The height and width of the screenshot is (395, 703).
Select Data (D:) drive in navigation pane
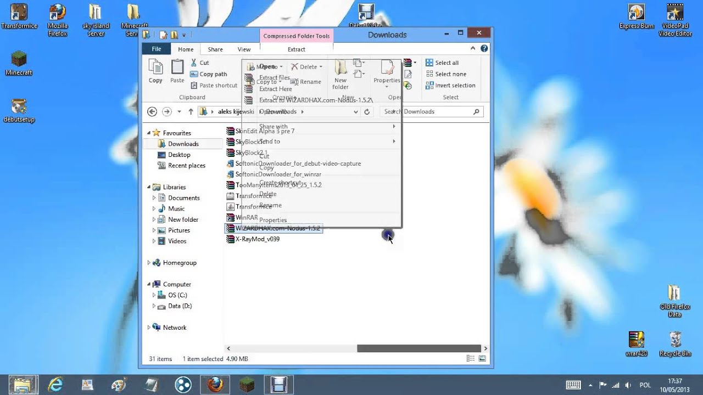(180, 306)
